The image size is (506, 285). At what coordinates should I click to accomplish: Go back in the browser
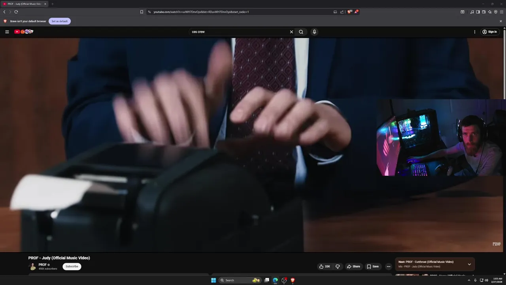coord(4,12)
